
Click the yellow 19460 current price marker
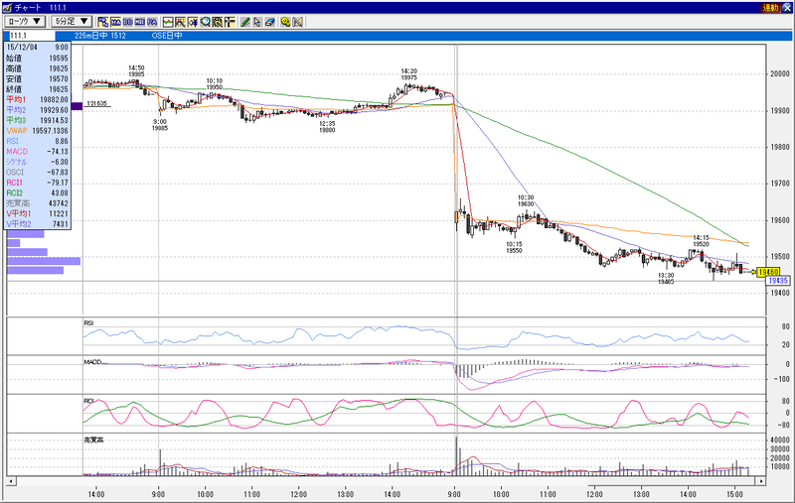click(768, 272)
